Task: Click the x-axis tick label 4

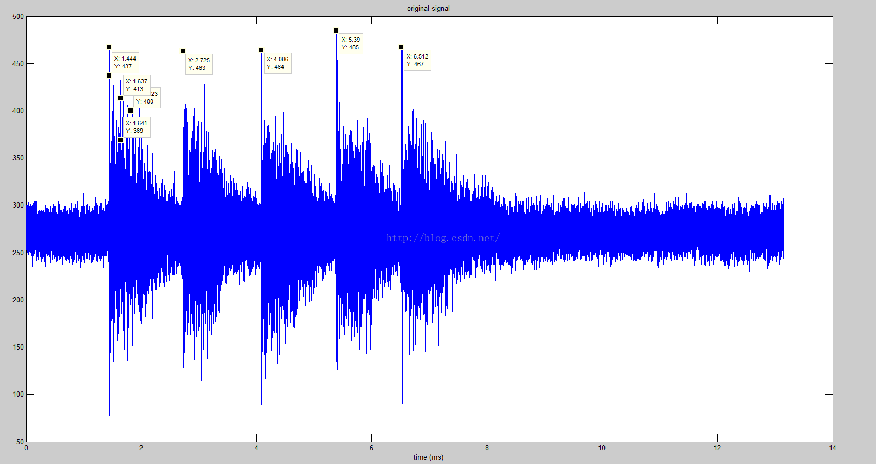Action: 256,448
